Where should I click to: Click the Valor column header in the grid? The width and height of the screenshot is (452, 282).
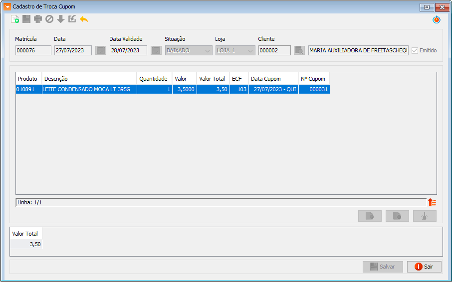(x=185, y=79)
